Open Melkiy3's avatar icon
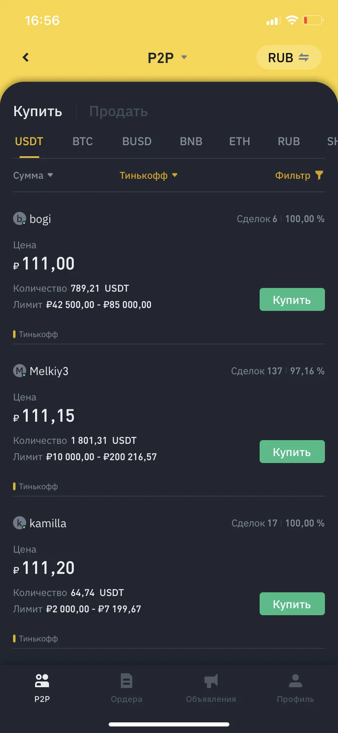The height and width of the screenshot is (733, 338). (x=20, y=371)
